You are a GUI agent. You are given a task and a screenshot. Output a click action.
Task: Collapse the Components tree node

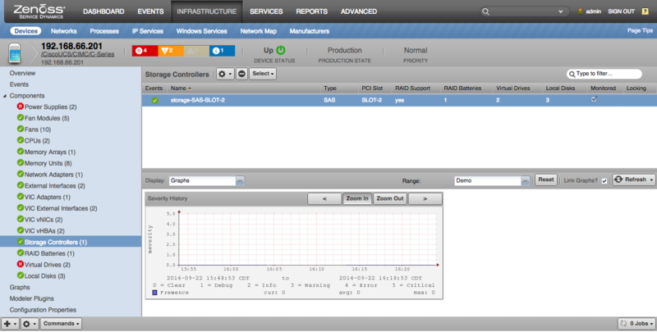coord(5,96)
